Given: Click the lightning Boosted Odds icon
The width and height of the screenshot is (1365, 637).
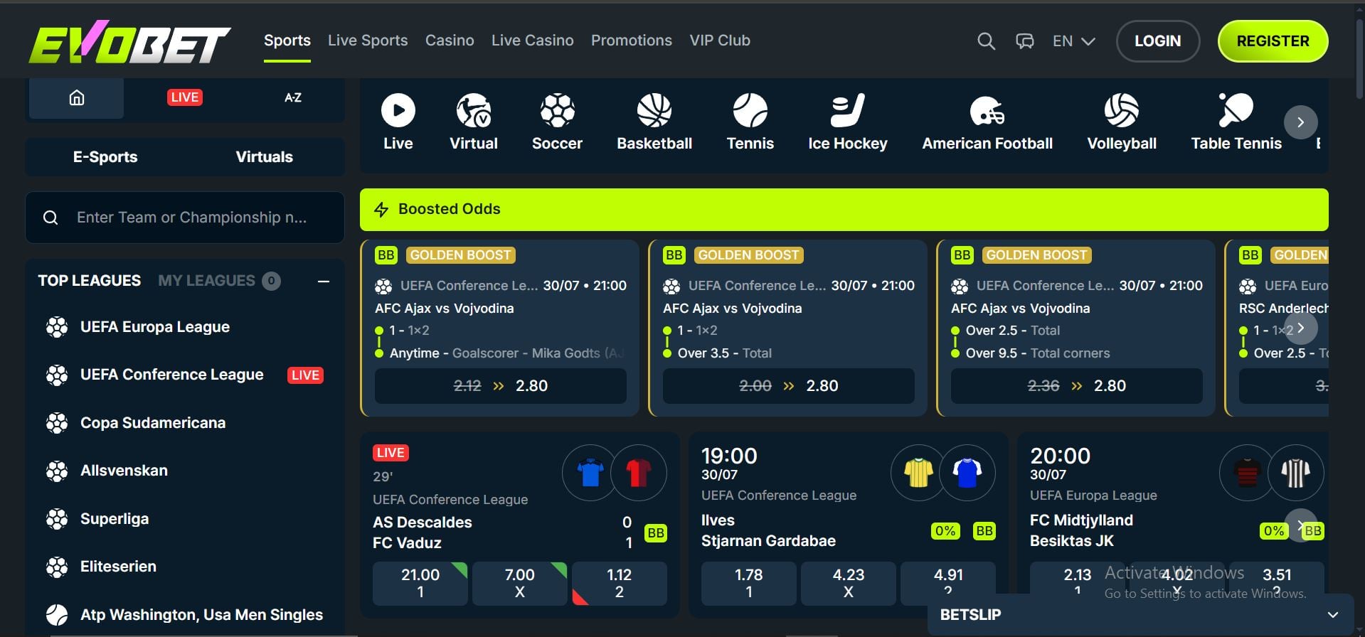Looking at the screenshot, I should pyautogui.click(x=381, y=209).
